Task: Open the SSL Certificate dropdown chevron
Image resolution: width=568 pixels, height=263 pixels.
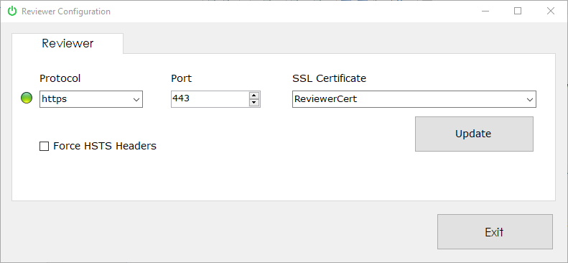Action: (530, 100)
